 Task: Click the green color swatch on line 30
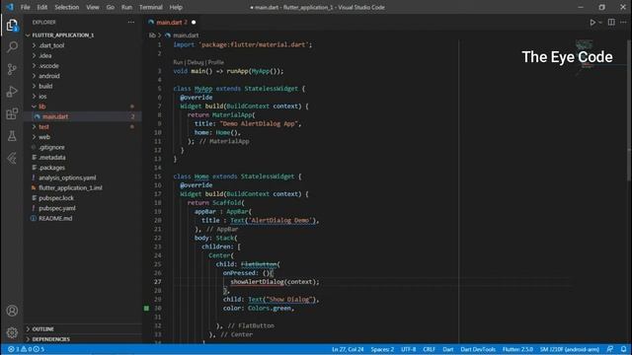pos(146,309)
